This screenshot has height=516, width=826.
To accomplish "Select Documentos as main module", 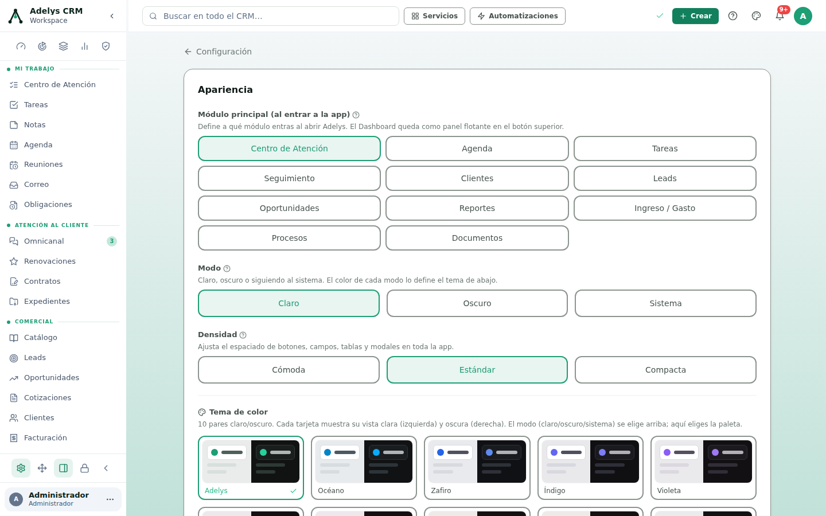I will pos(477,238).
